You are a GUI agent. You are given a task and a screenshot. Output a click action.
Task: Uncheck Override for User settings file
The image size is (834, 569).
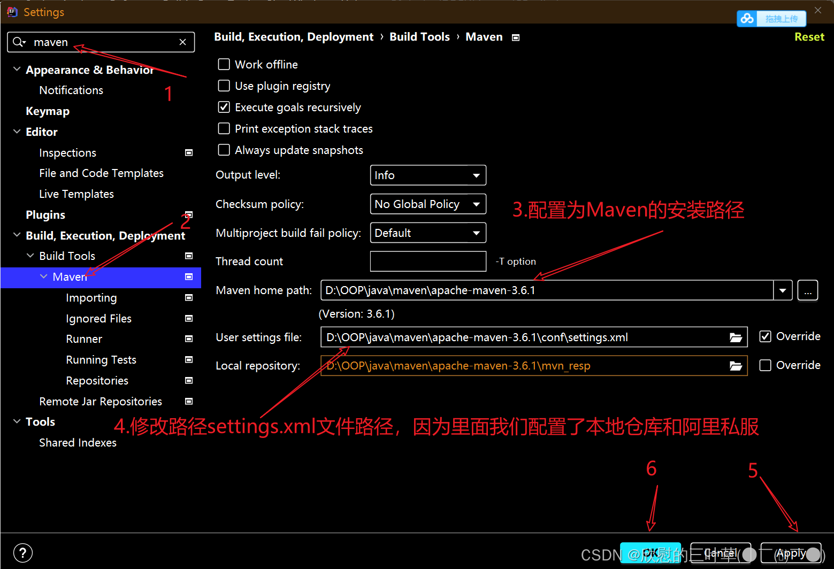[766, 336]
